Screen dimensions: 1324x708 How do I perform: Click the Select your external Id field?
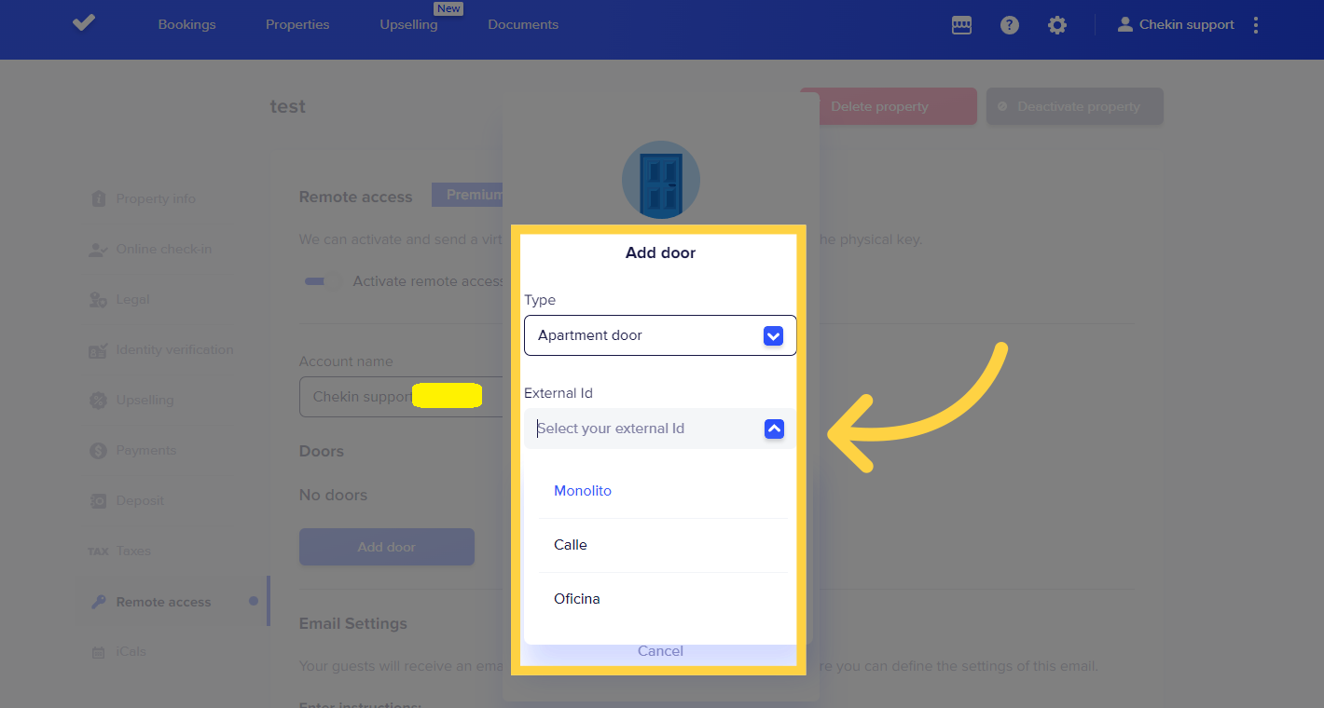pos(643,429)
